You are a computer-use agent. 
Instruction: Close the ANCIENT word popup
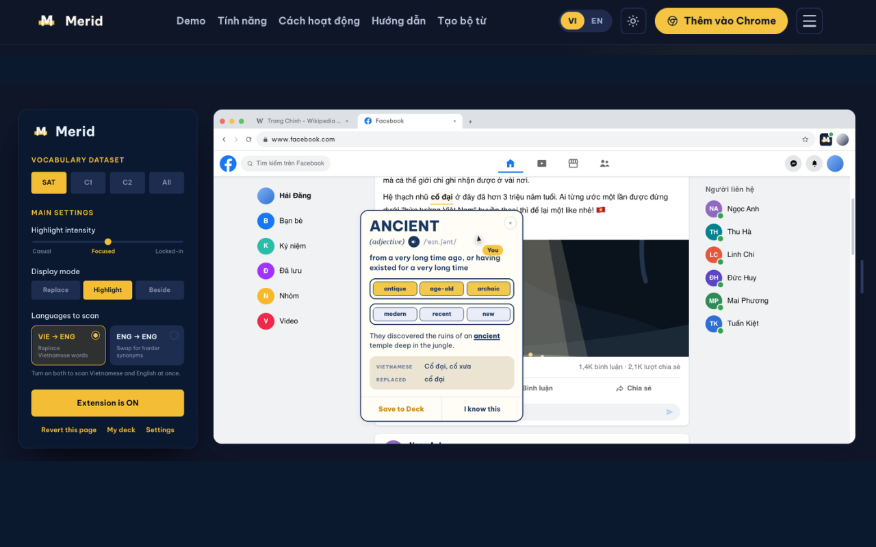pyautogui.click(x=510, y=223)
